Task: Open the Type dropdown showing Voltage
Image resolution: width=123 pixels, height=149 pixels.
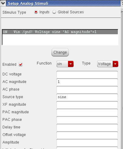Action: 108,64
